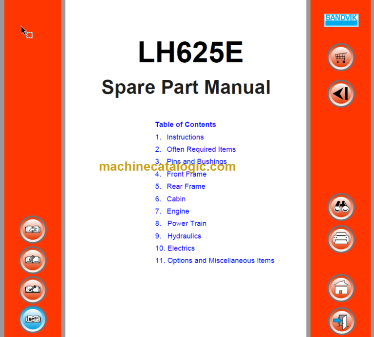
Task: Open the Cabin chapter
Action: coord(170,199)
